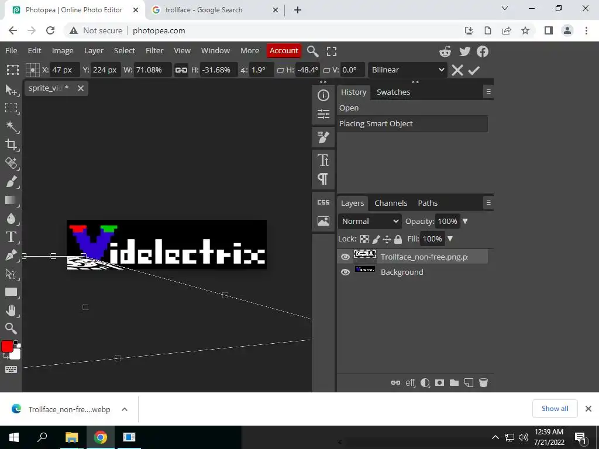Open the History panel options menu
Viewport: 599px width, 449px height.
click(x=488, y=92)
